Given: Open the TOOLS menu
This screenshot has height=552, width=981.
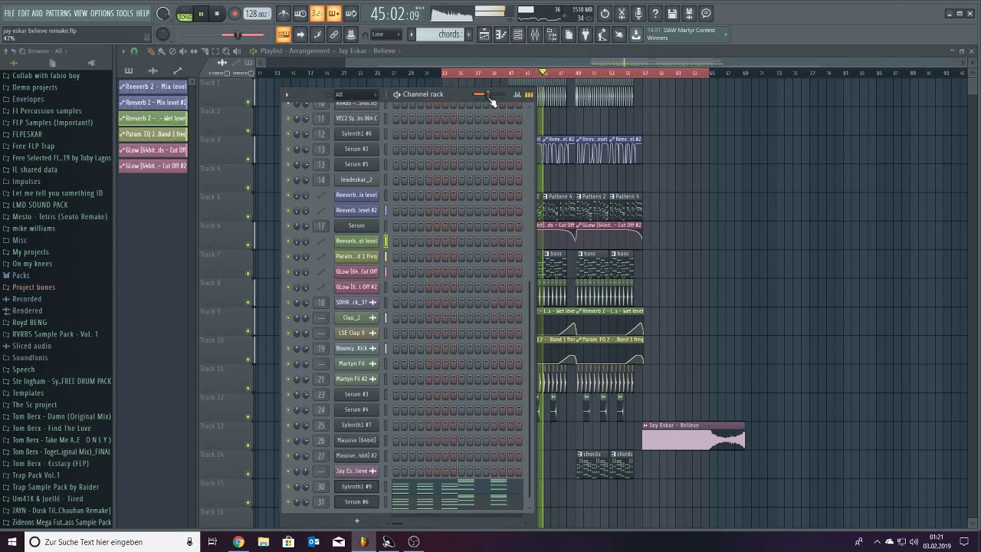Looking at the screenshot, I should [125, 14].
